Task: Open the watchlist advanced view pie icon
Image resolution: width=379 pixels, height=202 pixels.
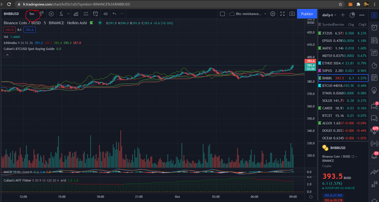Action: click(352, 15)
